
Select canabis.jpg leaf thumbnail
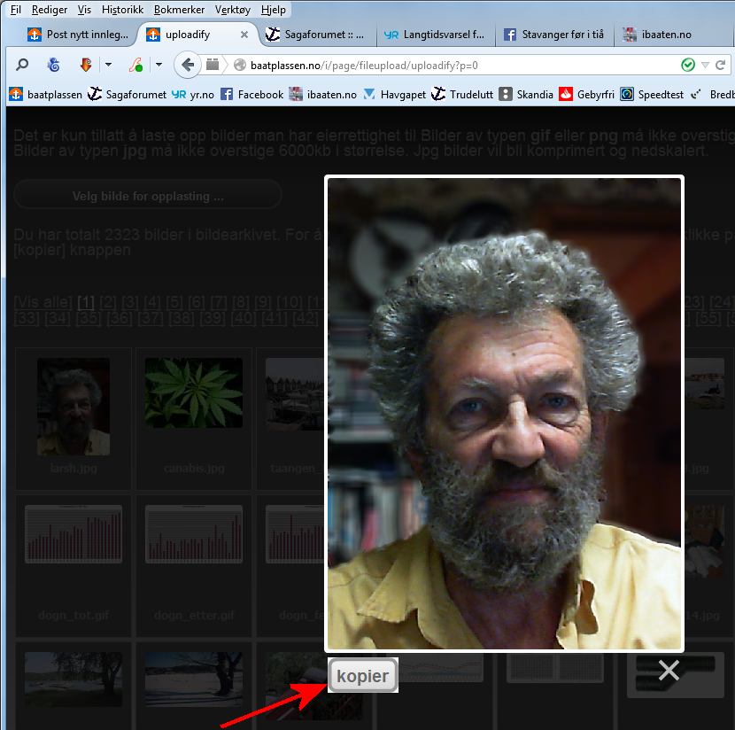(x=194, y=392)
